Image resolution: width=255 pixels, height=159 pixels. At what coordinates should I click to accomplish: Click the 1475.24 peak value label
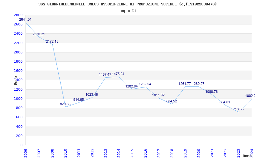click(118, 74)
